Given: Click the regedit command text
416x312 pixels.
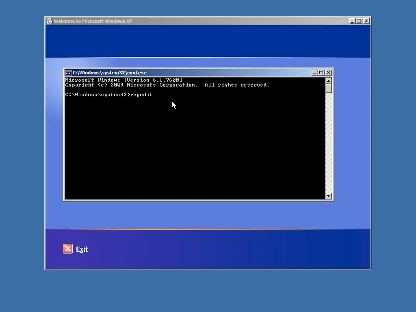Looking at the screenshot, I should (x=141, y=95).
